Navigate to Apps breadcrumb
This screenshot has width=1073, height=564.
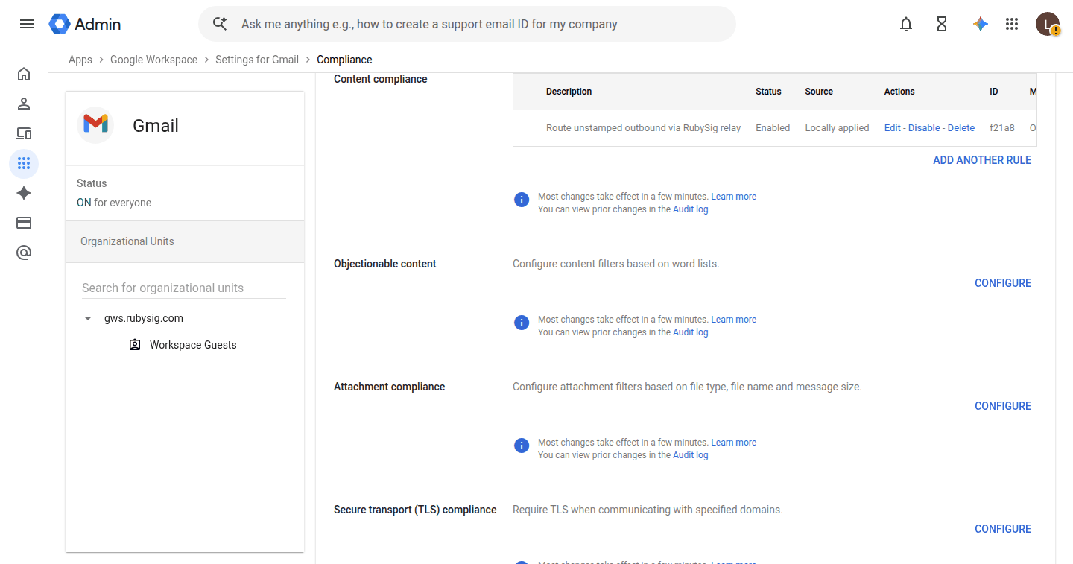pos(80,60)
